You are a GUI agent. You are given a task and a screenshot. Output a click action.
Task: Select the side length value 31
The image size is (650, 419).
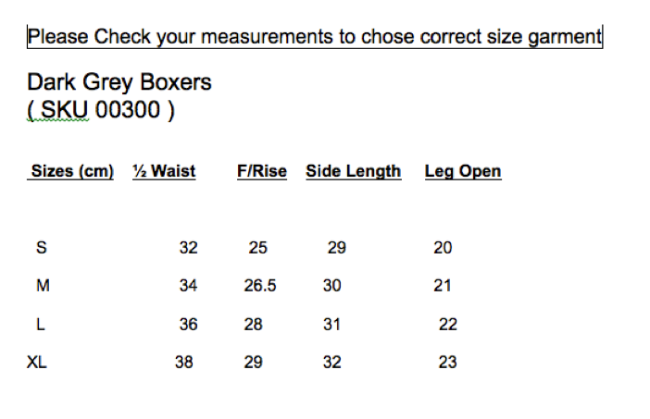pos(331,325)
